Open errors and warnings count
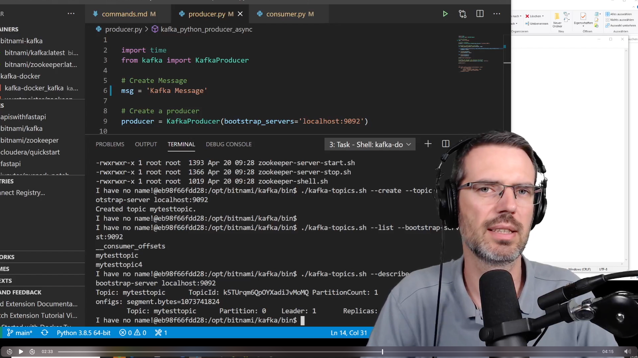The width and height of the screenshot is (638, 358). 133,333
